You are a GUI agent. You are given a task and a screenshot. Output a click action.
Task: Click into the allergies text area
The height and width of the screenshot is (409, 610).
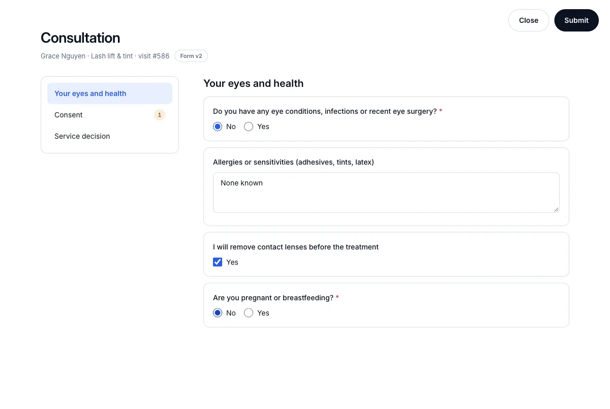coord(386,193)
